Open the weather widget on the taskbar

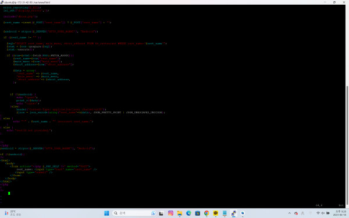13,213
